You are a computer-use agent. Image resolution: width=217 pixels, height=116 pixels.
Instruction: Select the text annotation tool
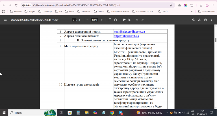(x=124, y=20)
